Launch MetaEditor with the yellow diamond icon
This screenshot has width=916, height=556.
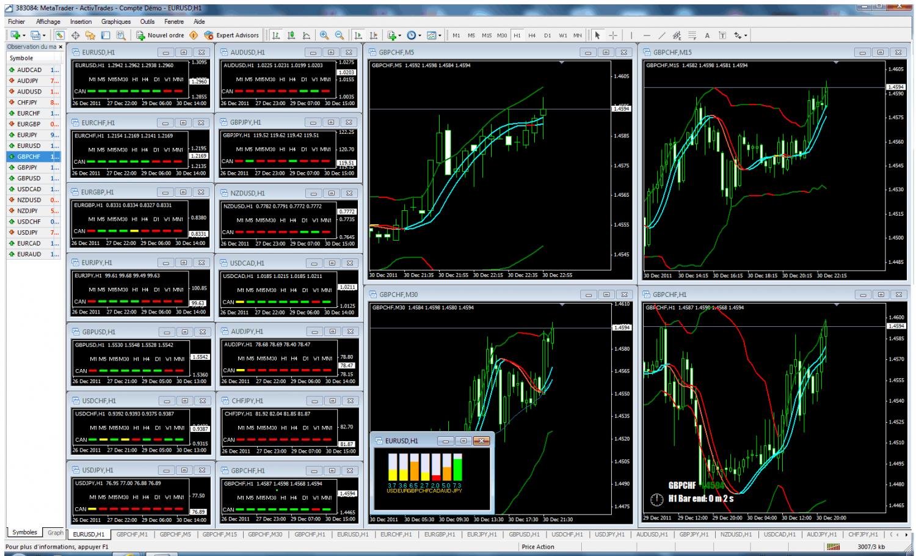194,35
